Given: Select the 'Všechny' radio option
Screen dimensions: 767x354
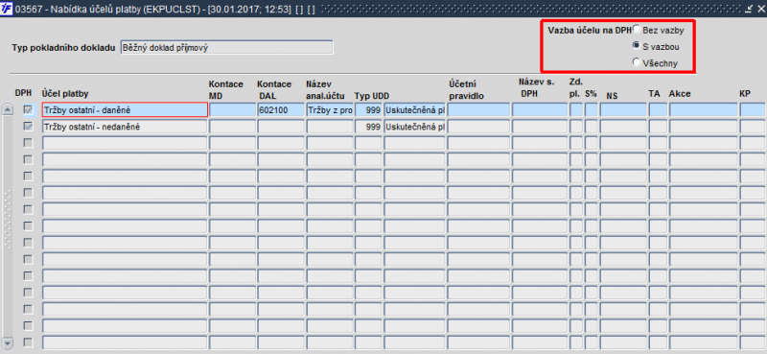Looking at the screenshot, I should (637, 61).
